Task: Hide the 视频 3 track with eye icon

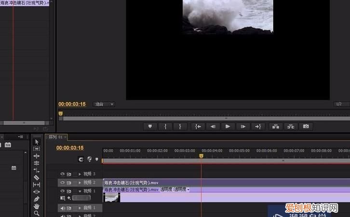Action: pyautogui.click(x=62, y=174)
